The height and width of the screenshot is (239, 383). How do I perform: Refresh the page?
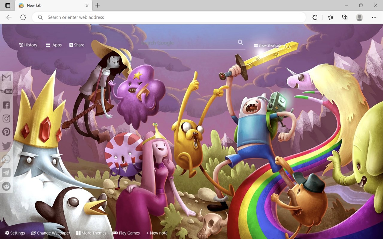click(x=23, y=17)
